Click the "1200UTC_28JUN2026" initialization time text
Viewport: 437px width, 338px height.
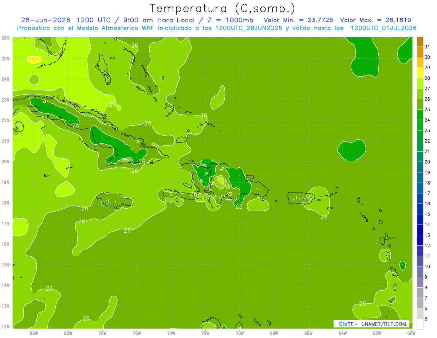tap(249, 28)
